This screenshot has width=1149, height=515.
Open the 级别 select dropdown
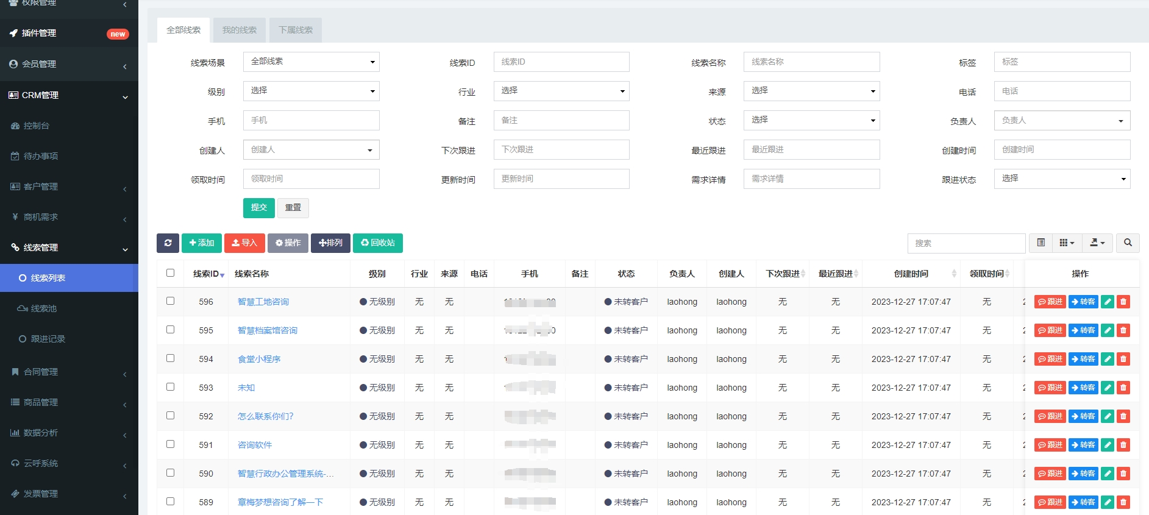311,91
